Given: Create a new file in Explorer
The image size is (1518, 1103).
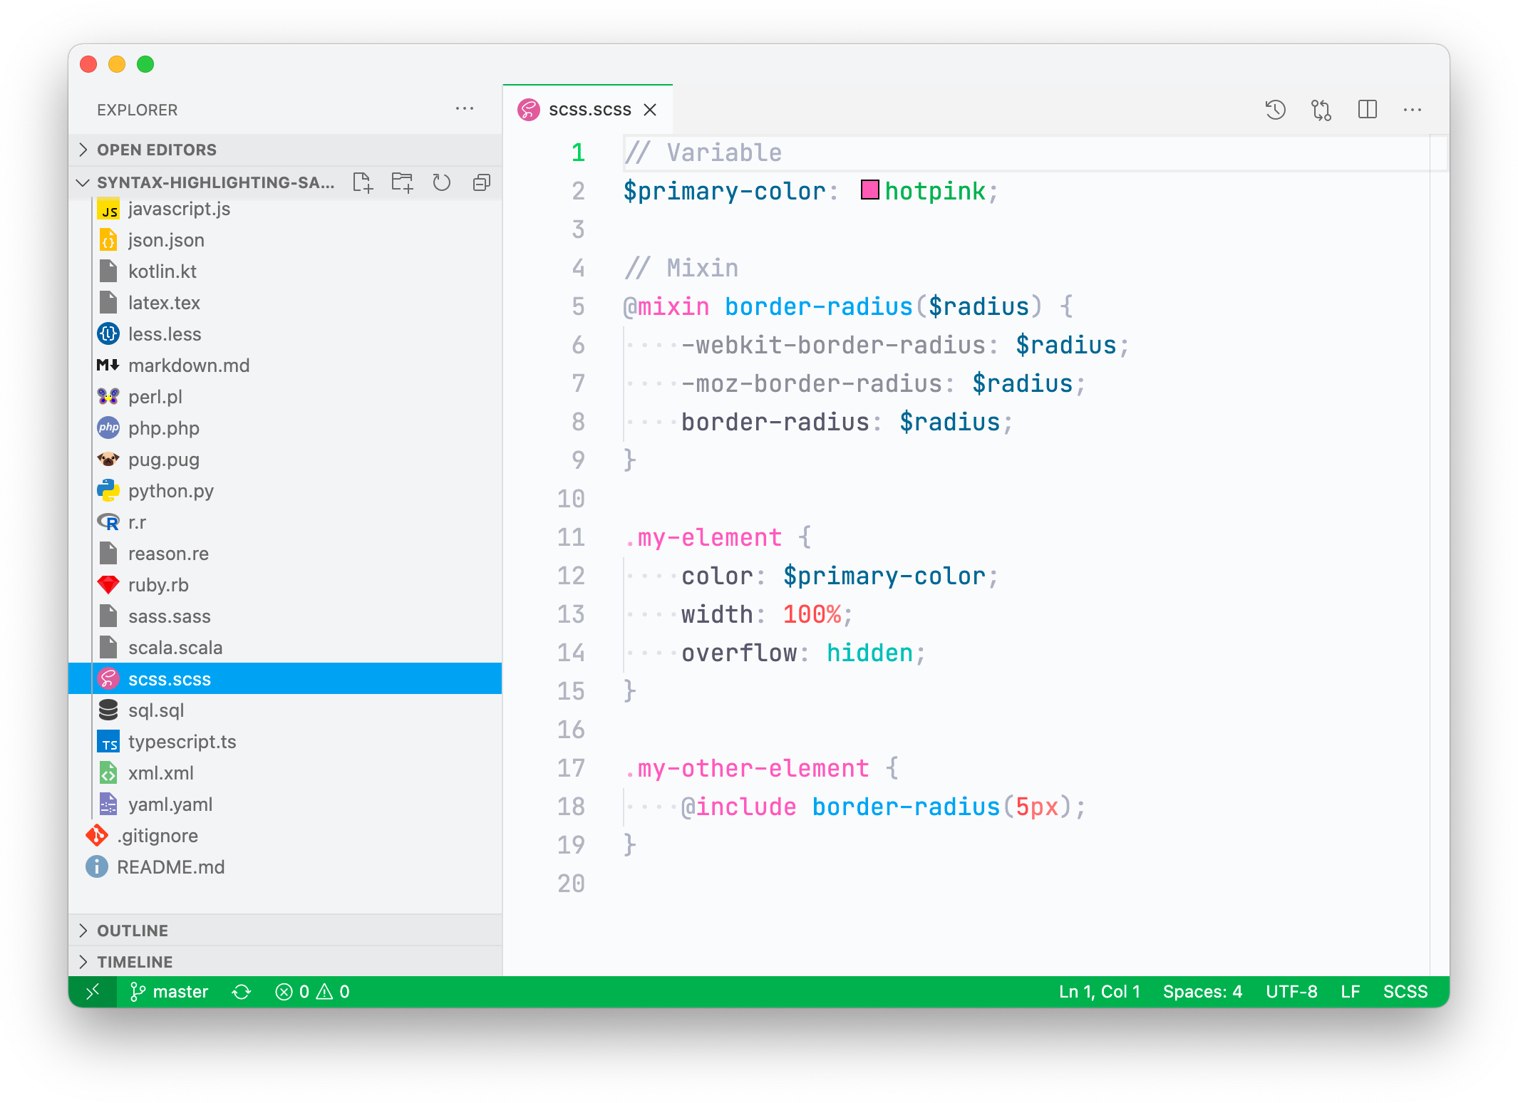Looking at the screenshot, I should point(363,182).
